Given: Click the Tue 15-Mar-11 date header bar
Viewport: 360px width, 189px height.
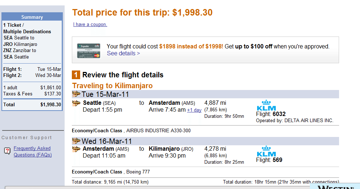Looking at the screenshot, I should pyautogui.click(x=205, y=94).
